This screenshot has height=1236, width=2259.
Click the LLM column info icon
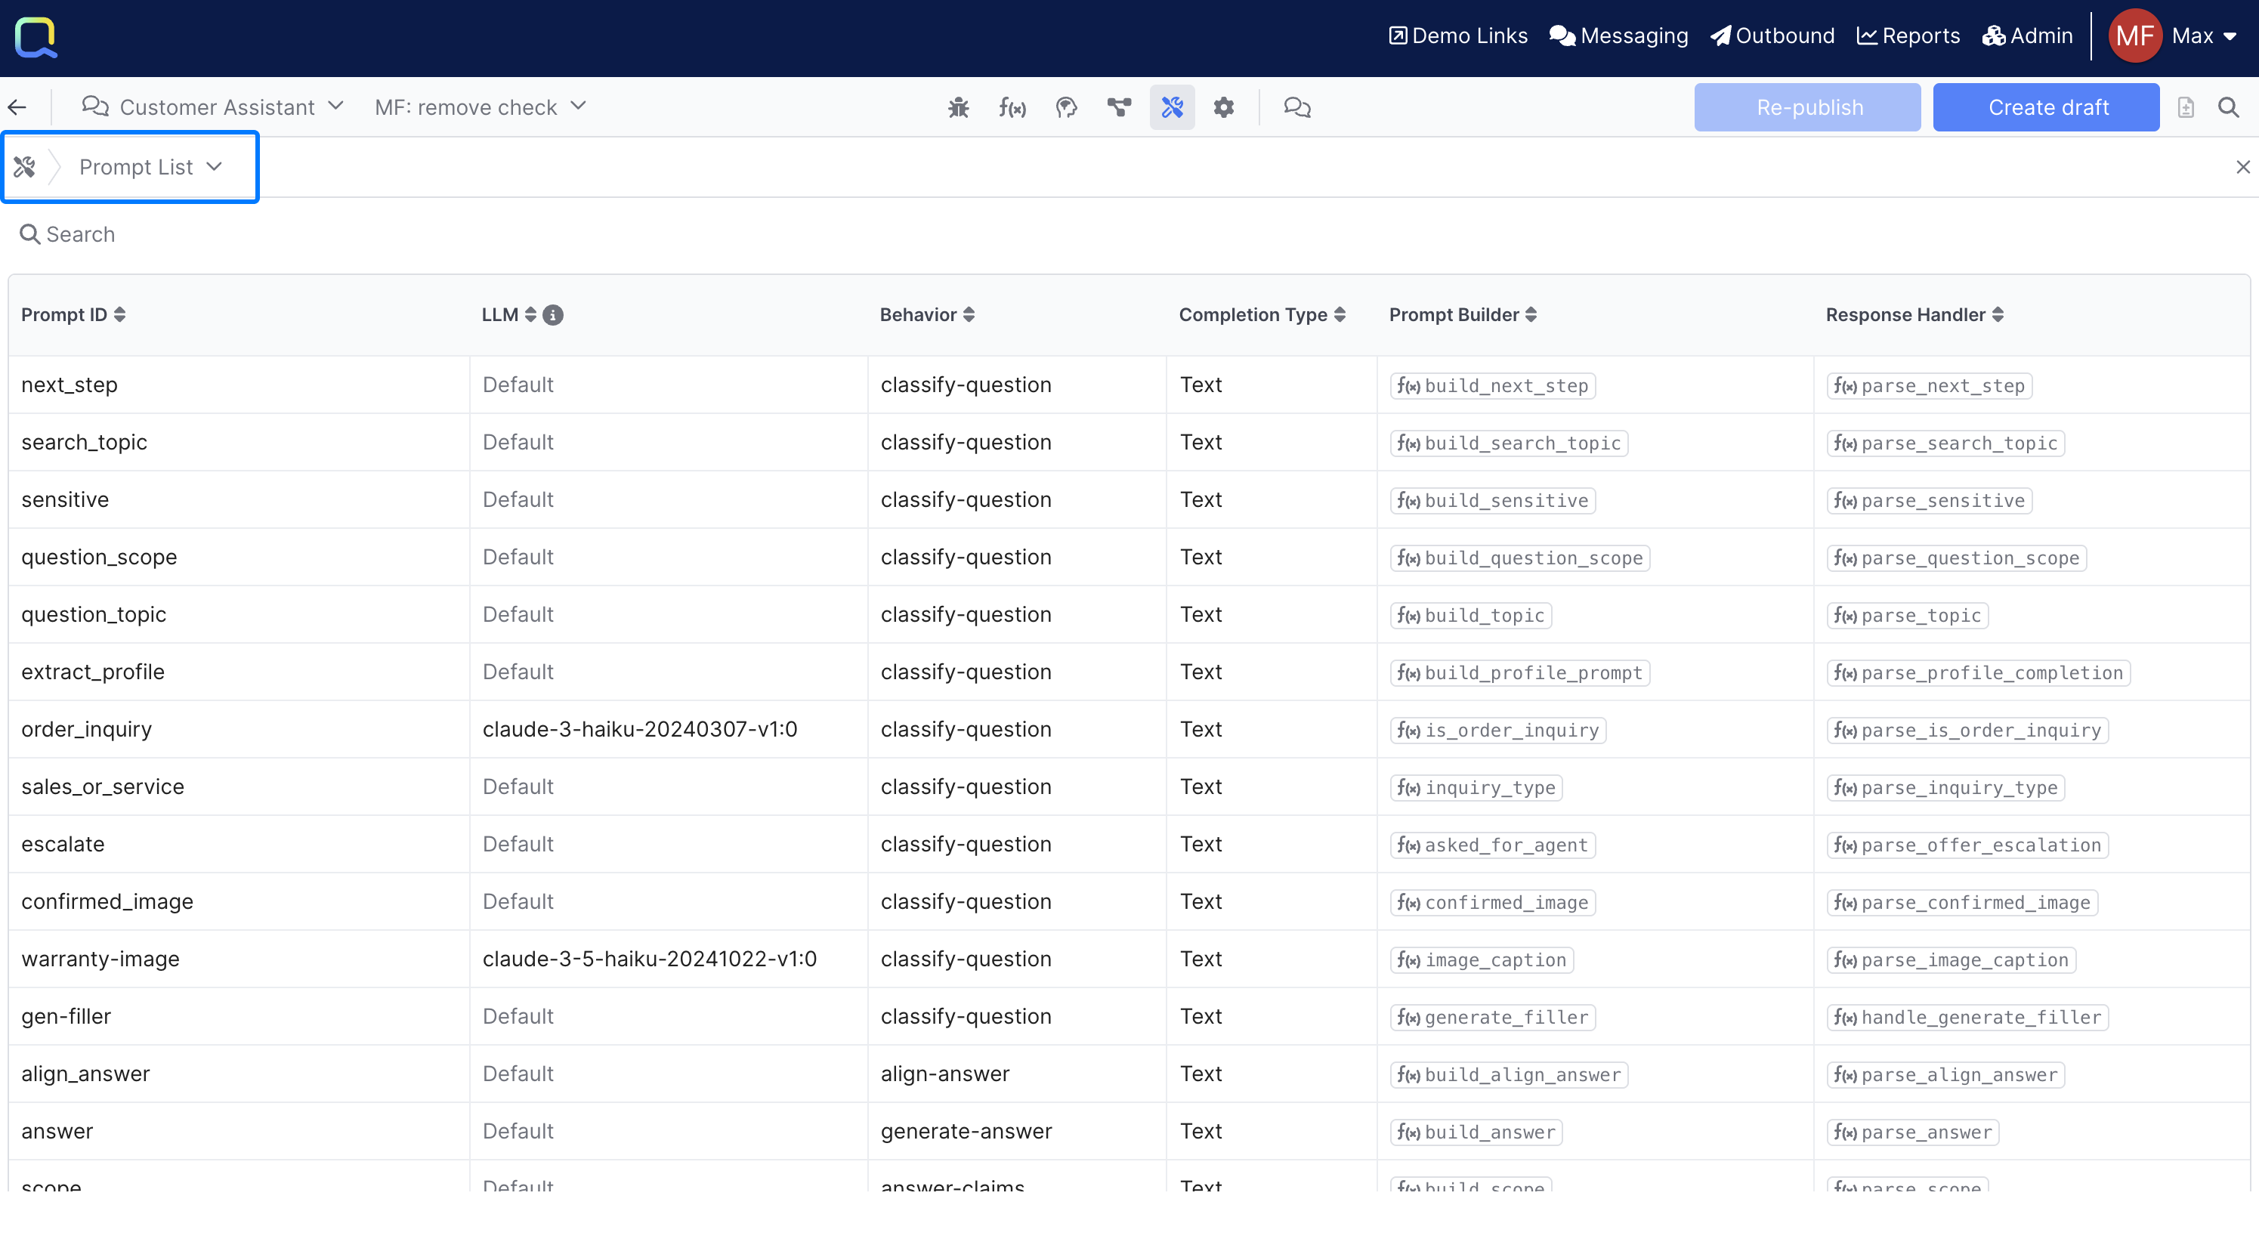tap(552, 315)
